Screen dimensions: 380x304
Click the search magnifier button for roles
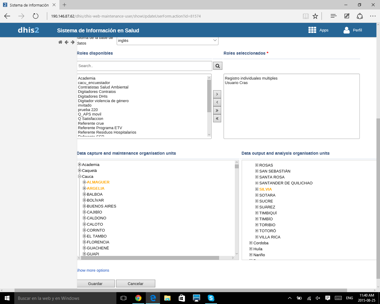point(218,66)
